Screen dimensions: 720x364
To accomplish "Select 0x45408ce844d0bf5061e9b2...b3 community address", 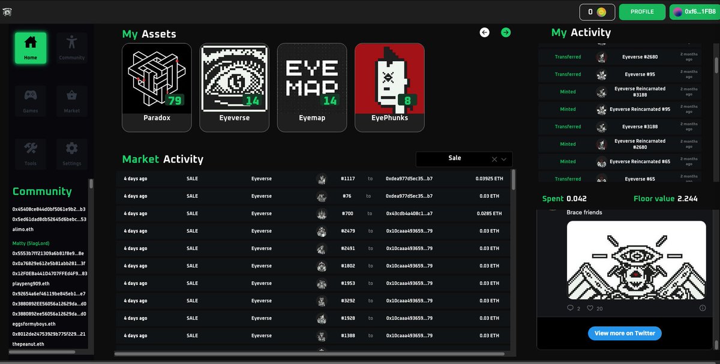I will [49, 209].
